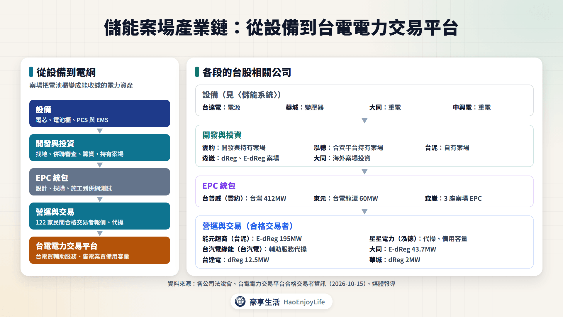
Task: Click the 豪享生活 HaoEnjoyLife brand name
Action: click(x=287, y=302)
